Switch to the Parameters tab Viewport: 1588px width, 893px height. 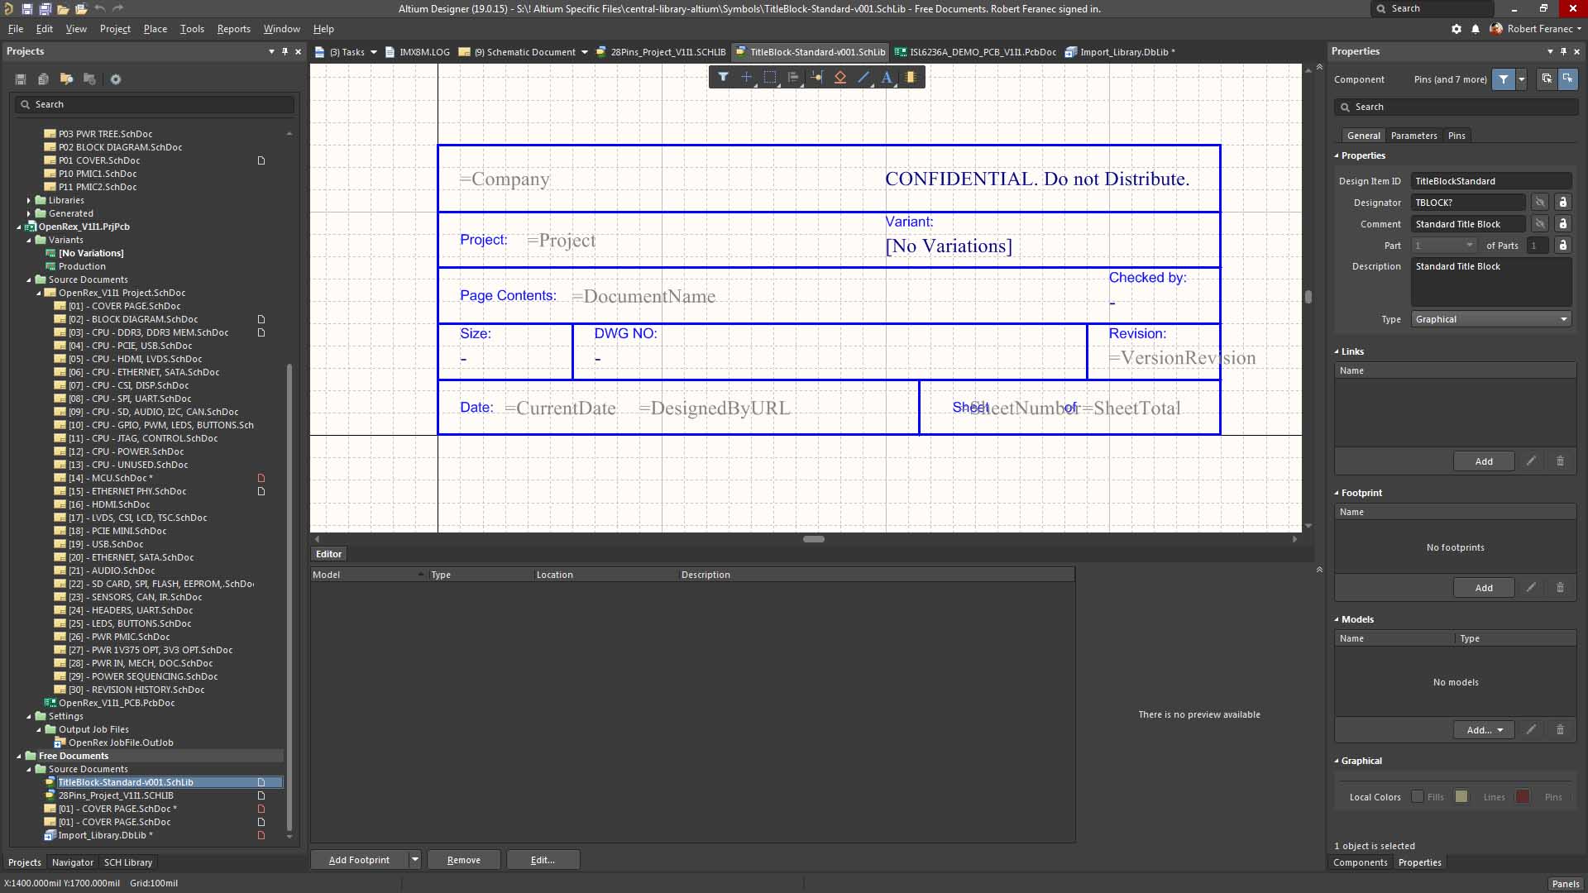1413,136
